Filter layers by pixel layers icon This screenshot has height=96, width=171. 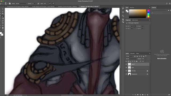tap(135, 56)
